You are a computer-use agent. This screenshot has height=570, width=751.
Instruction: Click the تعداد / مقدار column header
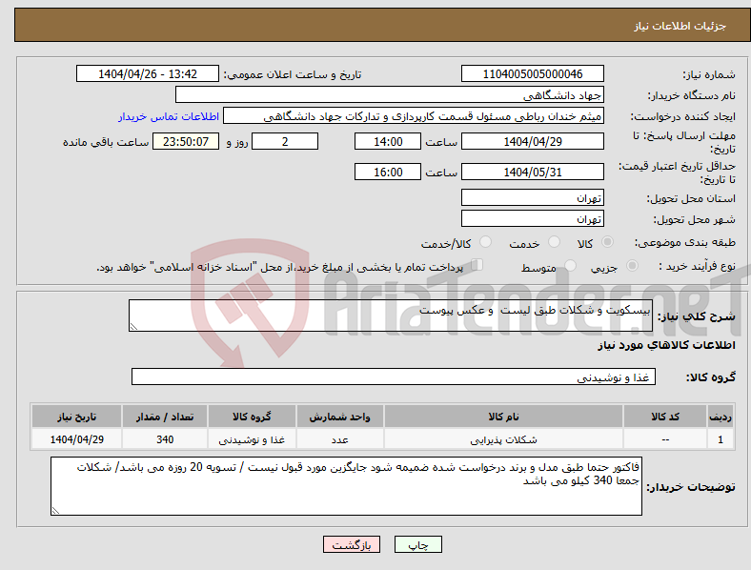click(x=165, y=417)
